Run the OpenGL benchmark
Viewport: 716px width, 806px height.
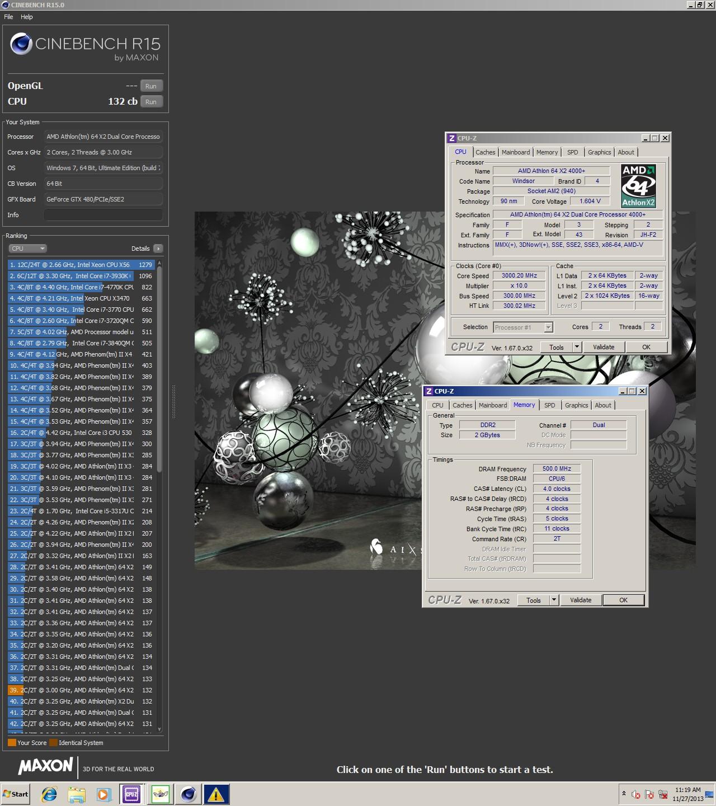[x=151, y=86]
